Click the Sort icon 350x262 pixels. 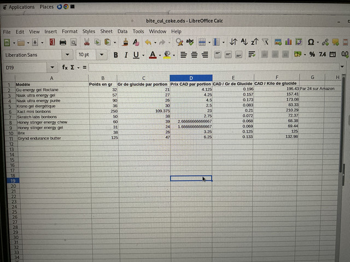pos(234,41)
